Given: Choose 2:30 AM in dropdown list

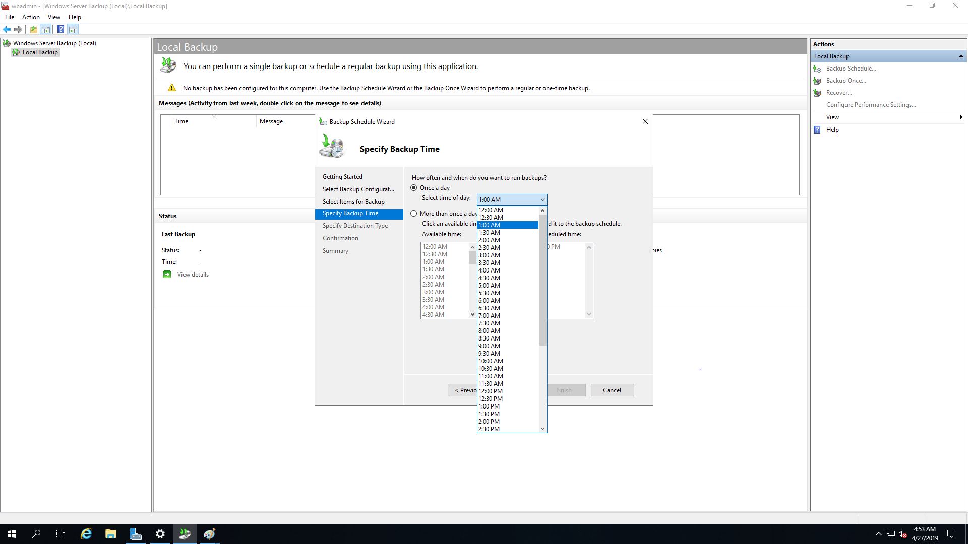Looking at the screenshot, I should (508, 248).
